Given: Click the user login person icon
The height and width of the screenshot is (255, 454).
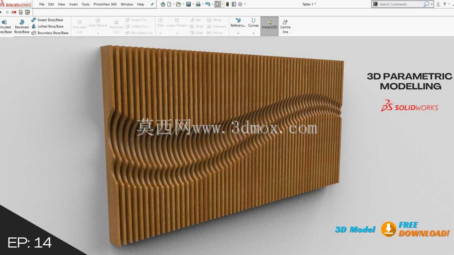Looking at the screenshot, I should [438, 4].
